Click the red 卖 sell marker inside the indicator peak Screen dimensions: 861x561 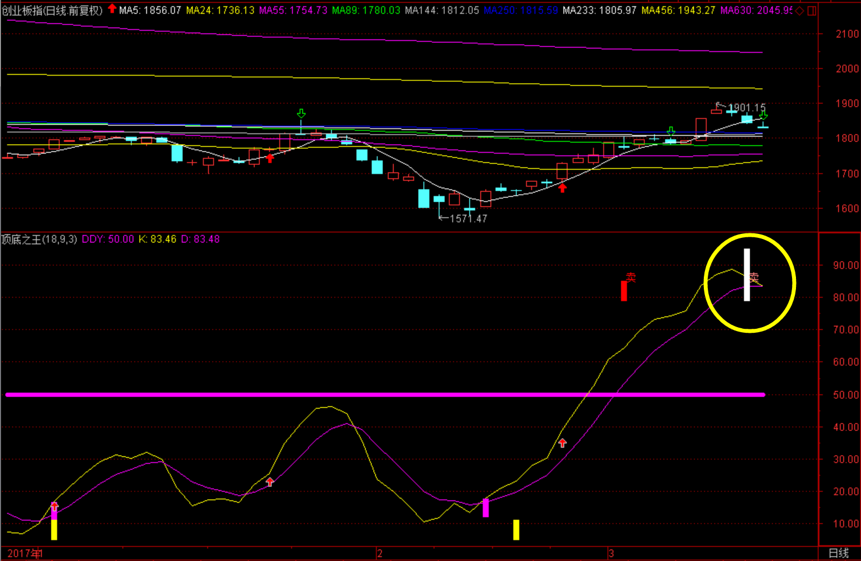[754, 277]
